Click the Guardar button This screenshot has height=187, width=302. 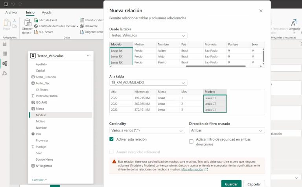click(x=231, y=184)
